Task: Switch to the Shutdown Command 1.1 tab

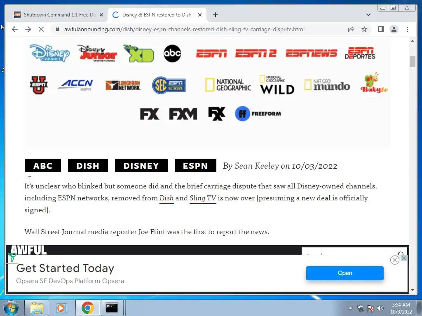Action: pos(59,15)
